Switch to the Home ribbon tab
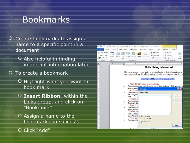 (107, 49)
